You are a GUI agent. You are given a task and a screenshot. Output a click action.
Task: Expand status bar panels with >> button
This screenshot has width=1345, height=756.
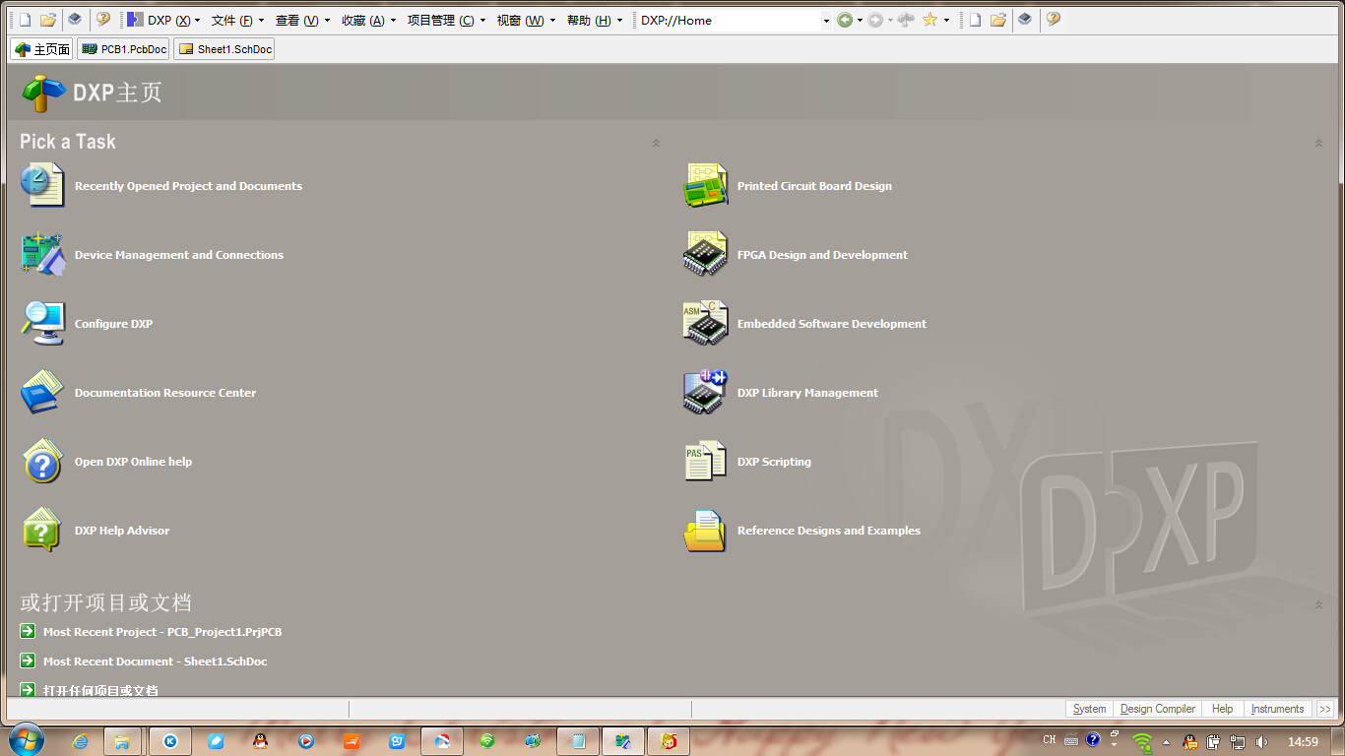[1325, 709]
